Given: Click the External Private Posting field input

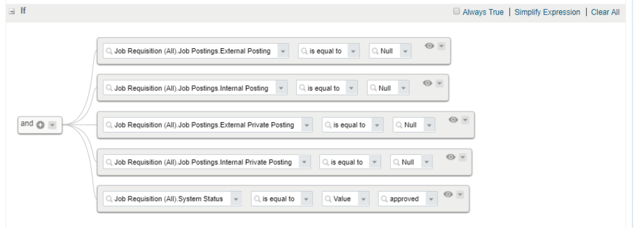Looking at the screenshot, I should [207, 125].
